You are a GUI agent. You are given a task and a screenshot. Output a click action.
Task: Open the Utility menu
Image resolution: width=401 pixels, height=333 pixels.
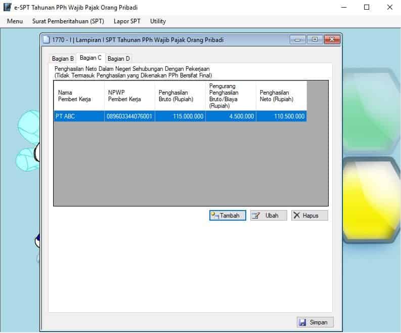(x=158, y=21)
